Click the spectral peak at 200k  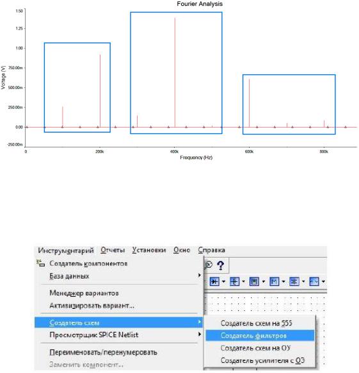[x=100, y=90]
